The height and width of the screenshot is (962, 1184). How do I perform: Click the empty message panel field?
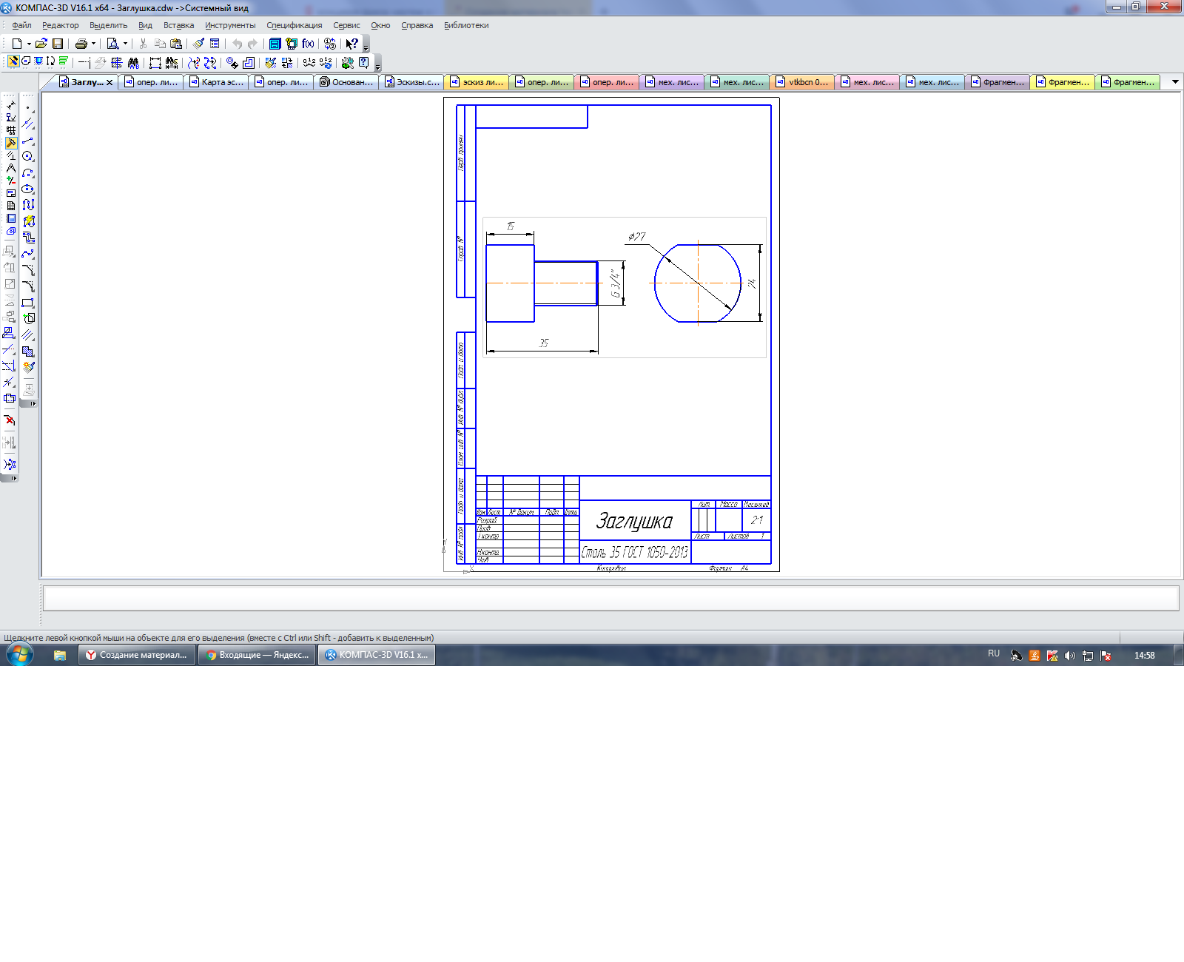610,599
